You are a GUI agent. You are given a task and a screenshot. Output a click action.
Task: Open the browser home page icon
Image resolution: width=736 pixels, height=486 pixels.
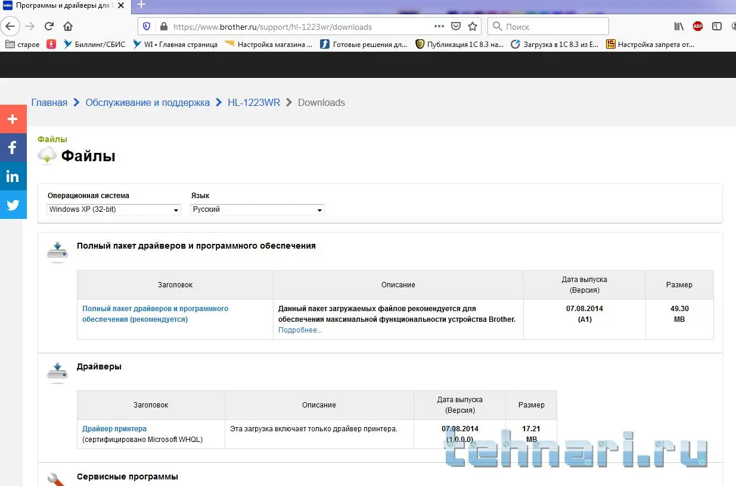click(x=68, y=26)
